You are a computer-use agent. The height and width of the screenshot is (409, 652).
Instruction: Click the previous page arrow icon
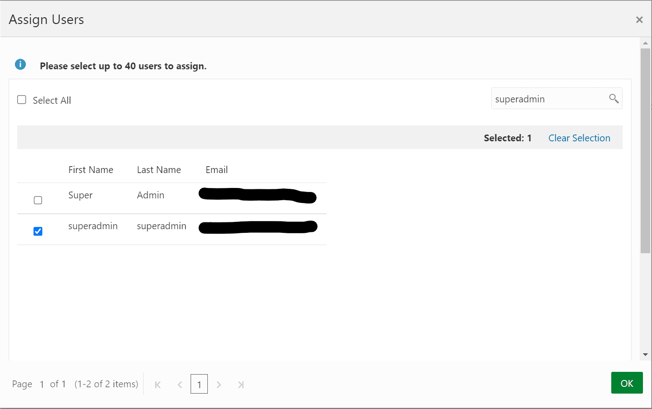click(x=179, y=384)
